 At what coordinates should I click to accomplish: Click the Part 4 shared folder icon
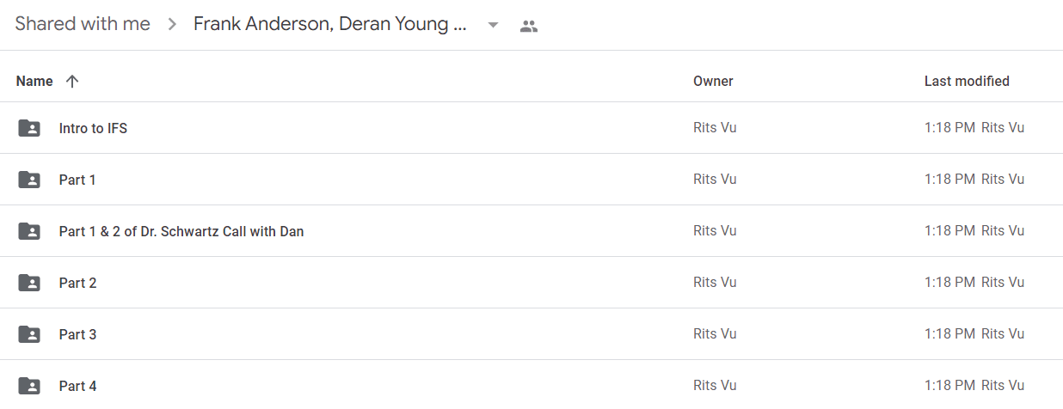pos(29,386)
